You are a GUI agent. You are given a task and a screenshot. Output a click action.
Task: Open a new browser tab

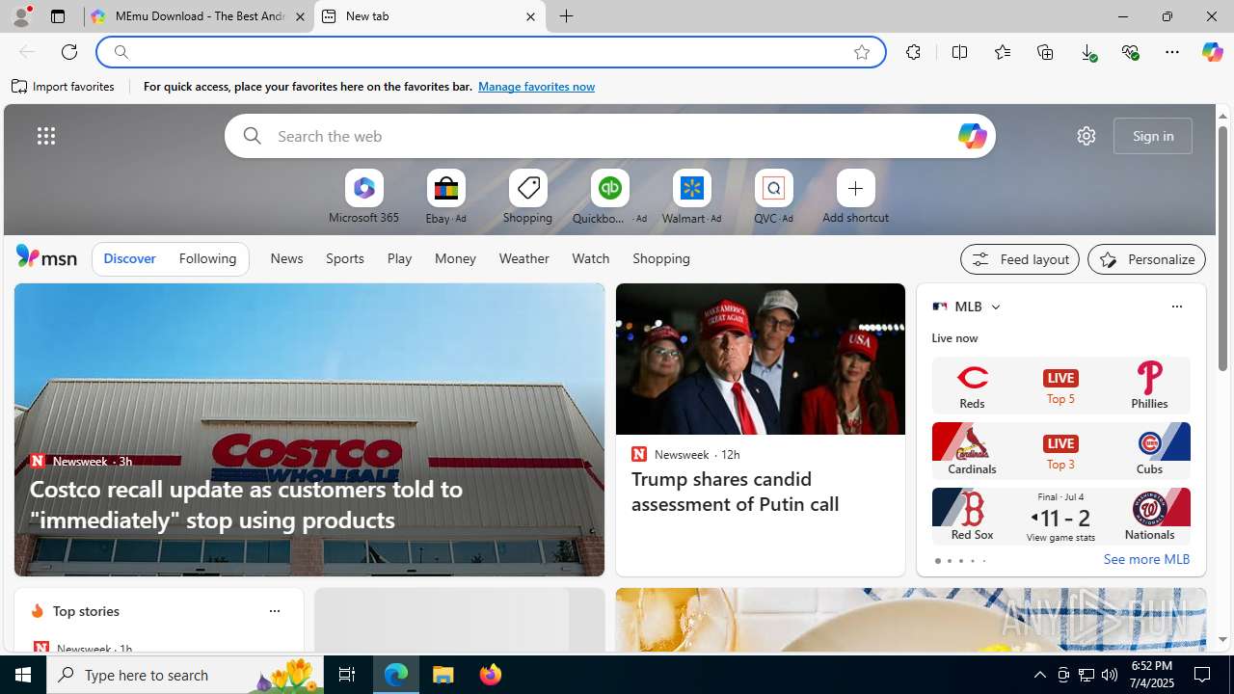click(566, 16)
